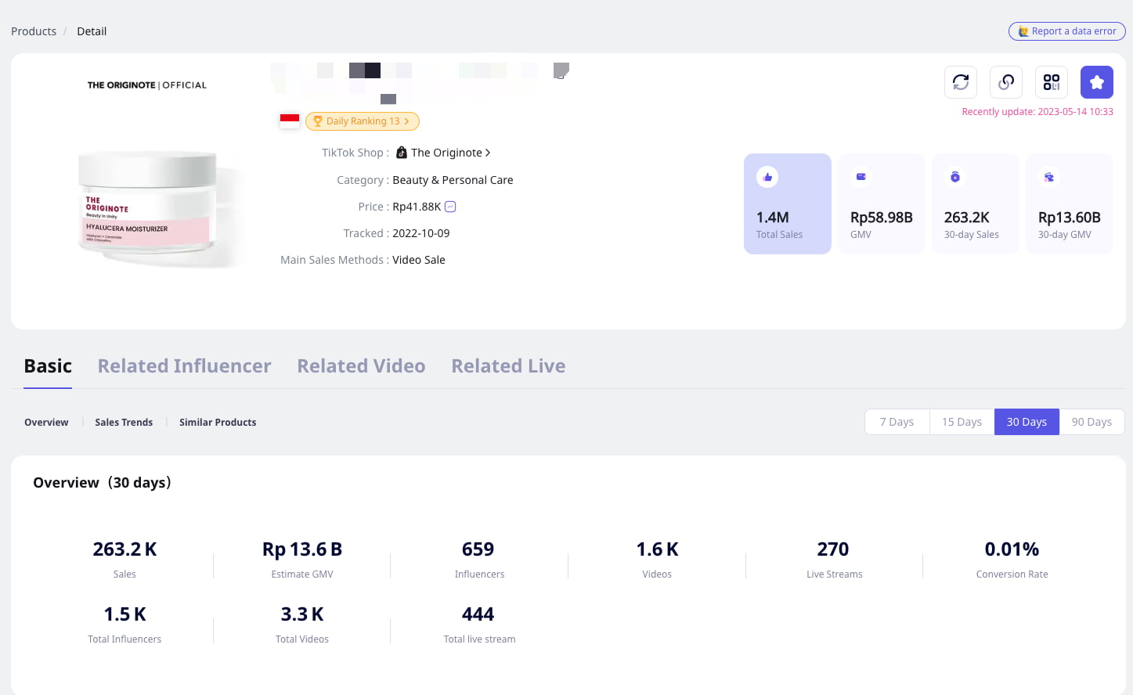The image size is (1133, 695).
Task: Switch to the Related Influencer tab
Action: click(x=184, y=366)
